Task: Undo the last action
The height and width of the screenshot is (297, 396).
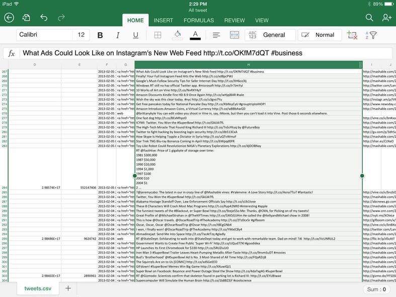Action: coord(44,18)
